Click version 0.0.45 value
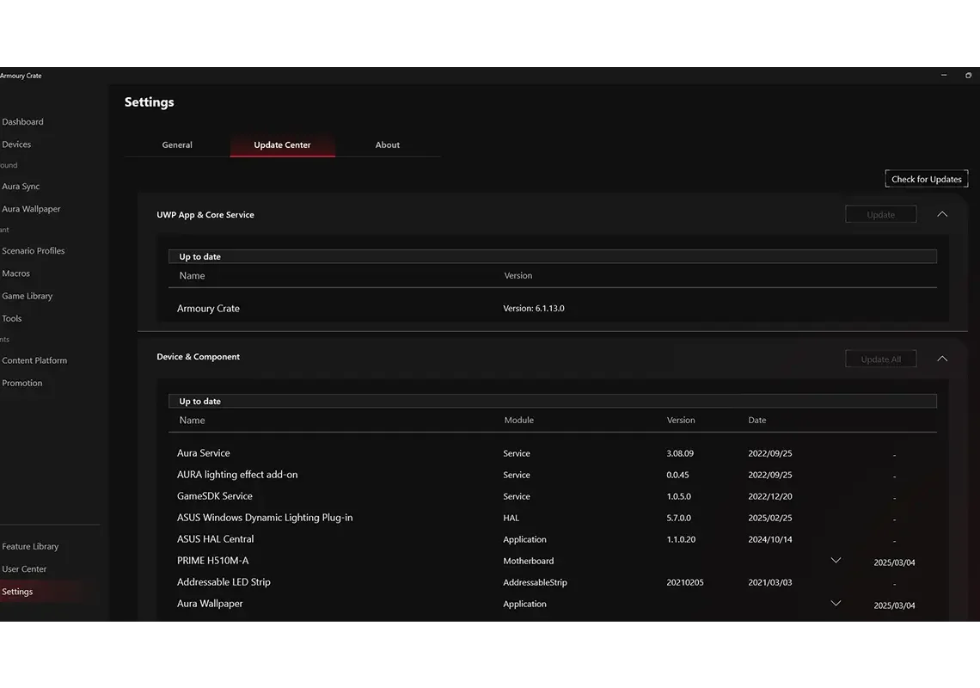The width and height of the screenshot is (980, 688). (x=677, y=475)
